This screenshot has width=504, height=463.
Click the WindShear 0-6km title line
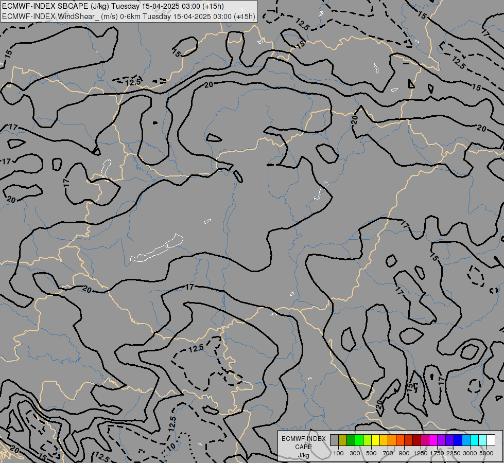point(129,16)
